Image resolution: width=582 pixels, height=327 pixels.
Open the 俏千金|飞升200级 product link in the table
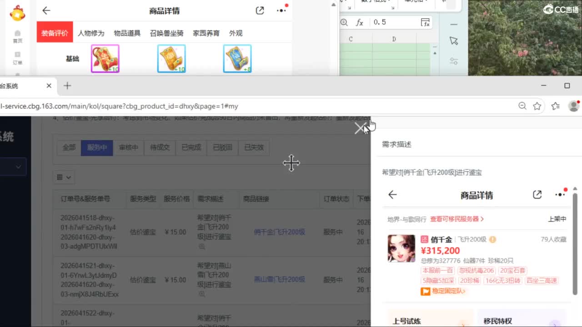click(280, 232)
